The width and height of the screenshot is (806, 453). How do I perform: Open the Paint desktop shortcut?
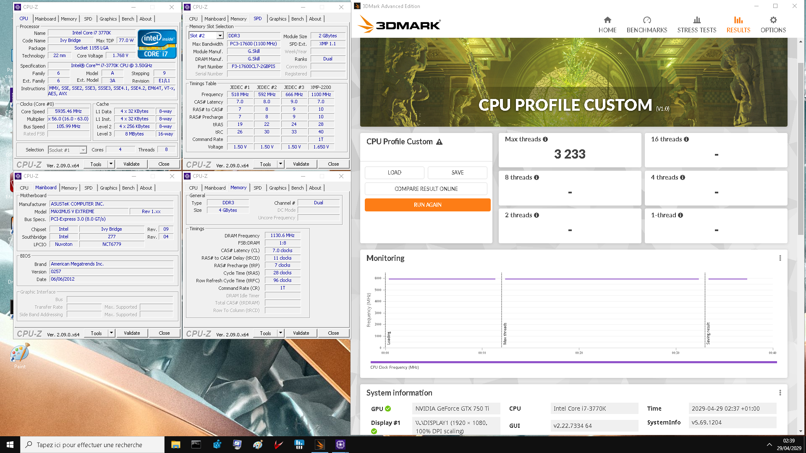click(x=20, y=356)
